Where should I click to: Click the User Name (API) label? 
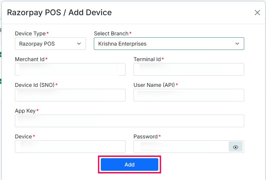(154, 85)
